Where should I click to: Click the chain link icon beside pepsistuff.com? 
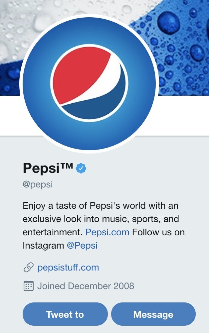click(x=28, y=268)
